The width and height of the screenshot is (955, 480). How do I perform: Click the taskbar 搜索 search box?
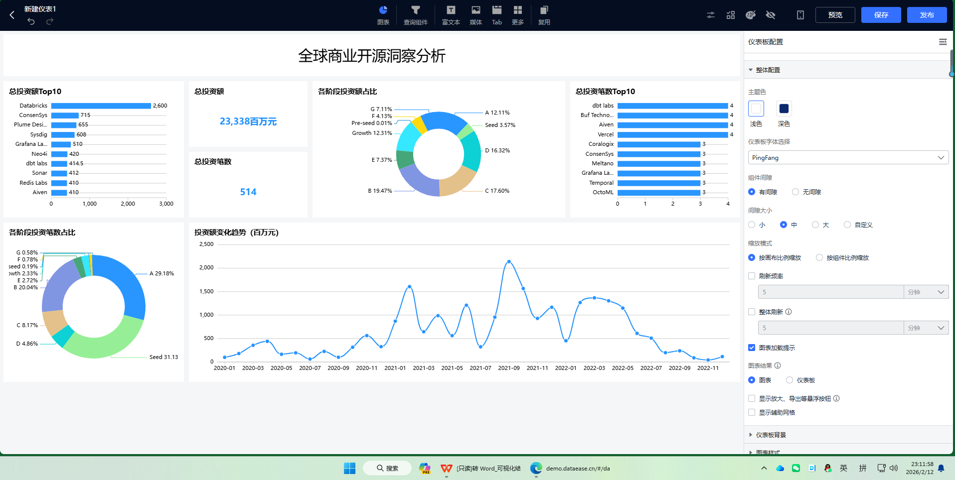387,468
